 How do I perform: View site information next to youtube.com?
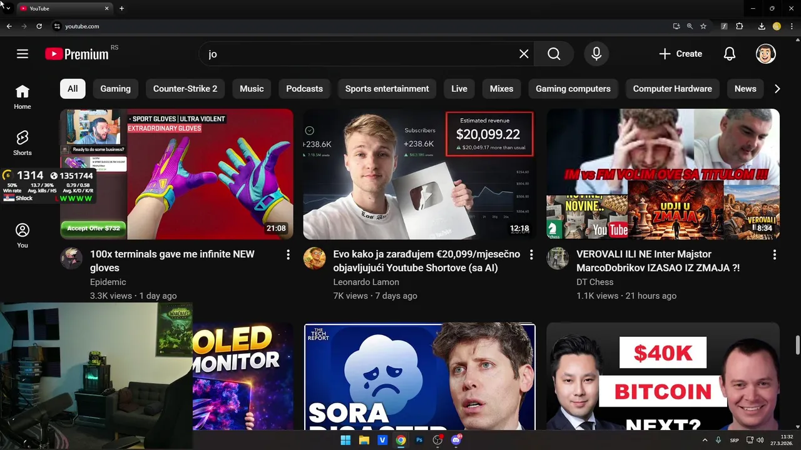57,26
